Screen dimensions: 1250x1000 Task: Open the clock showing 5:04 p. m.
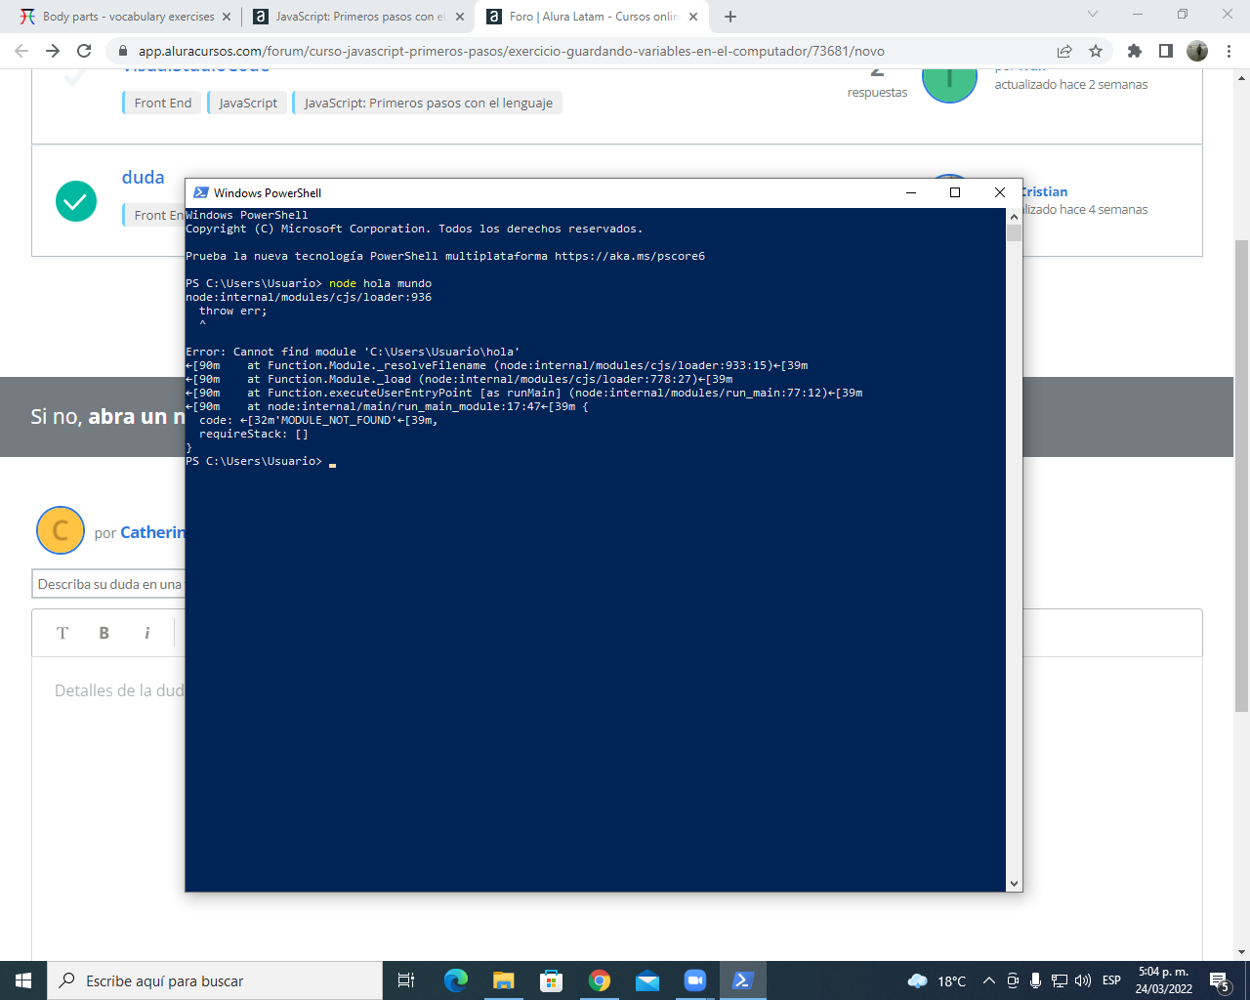click(1163, 980)
